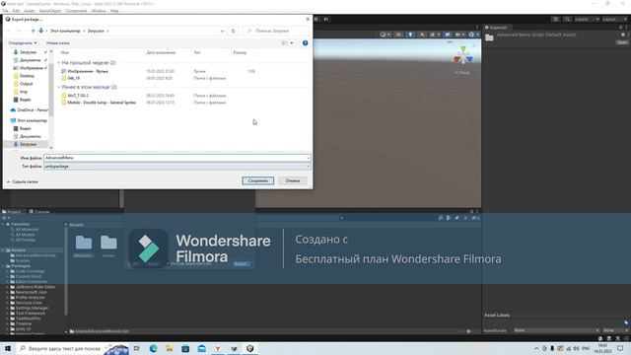Open the Layout dropdown in Unity toolbar
Screen dimensions: 631x355
(614, 19)
